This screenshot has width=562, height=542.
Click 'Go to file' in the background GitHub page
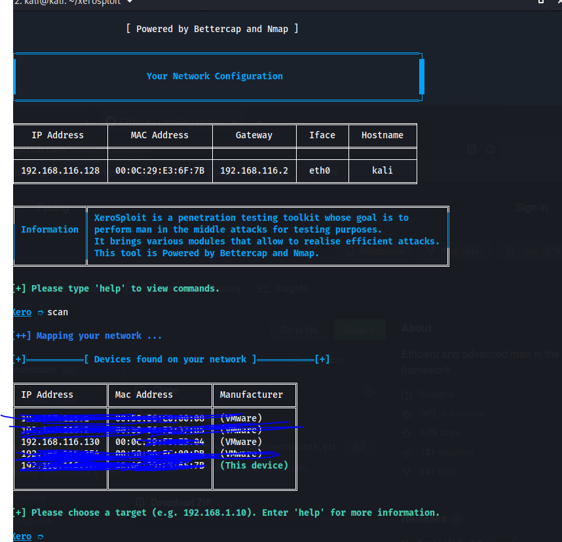[299, 330]
